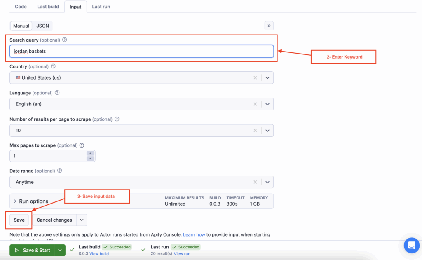
Task: Open the Country dropdown arrow
Action: (x=267, y=77)
